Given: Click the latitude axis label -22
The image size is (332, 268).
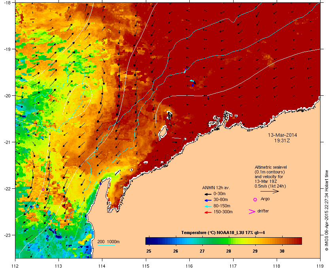Looking at the screenshot, I should (x=8, y=189).
